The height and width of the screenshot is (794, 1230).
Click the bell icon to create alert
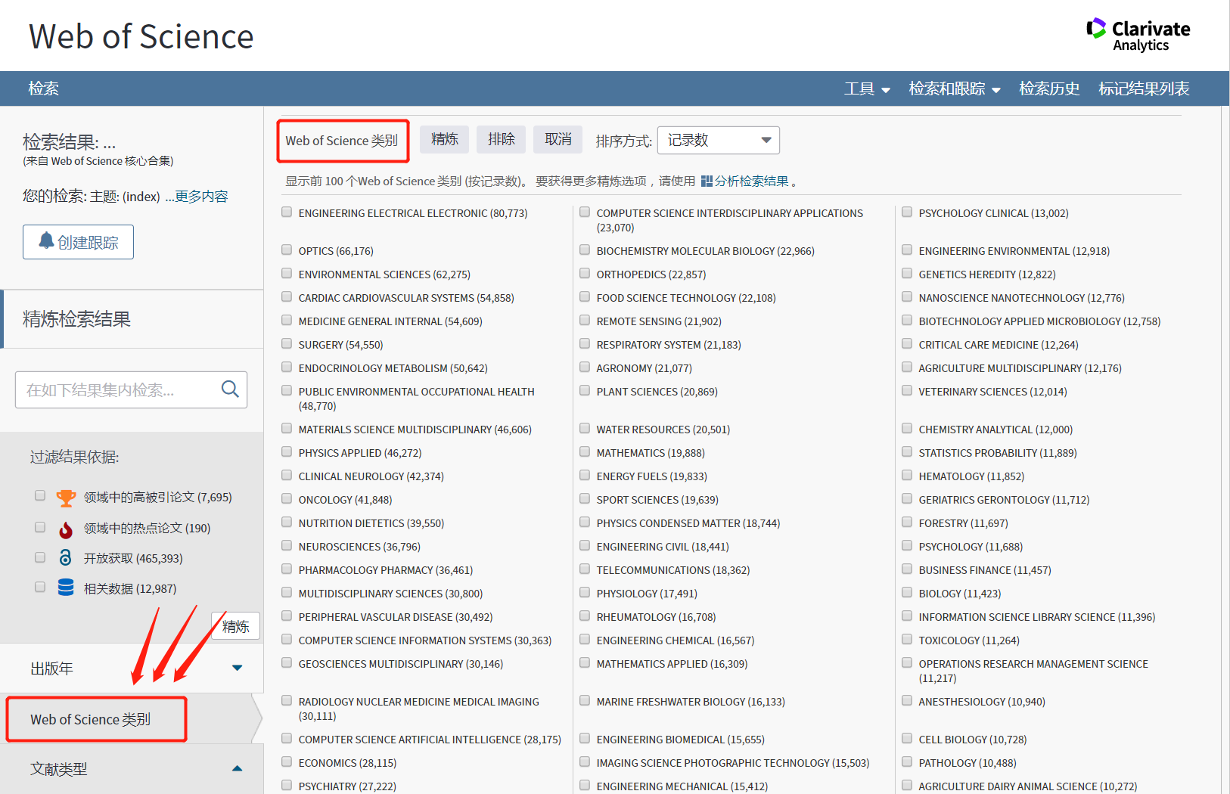tap(47, 242)
